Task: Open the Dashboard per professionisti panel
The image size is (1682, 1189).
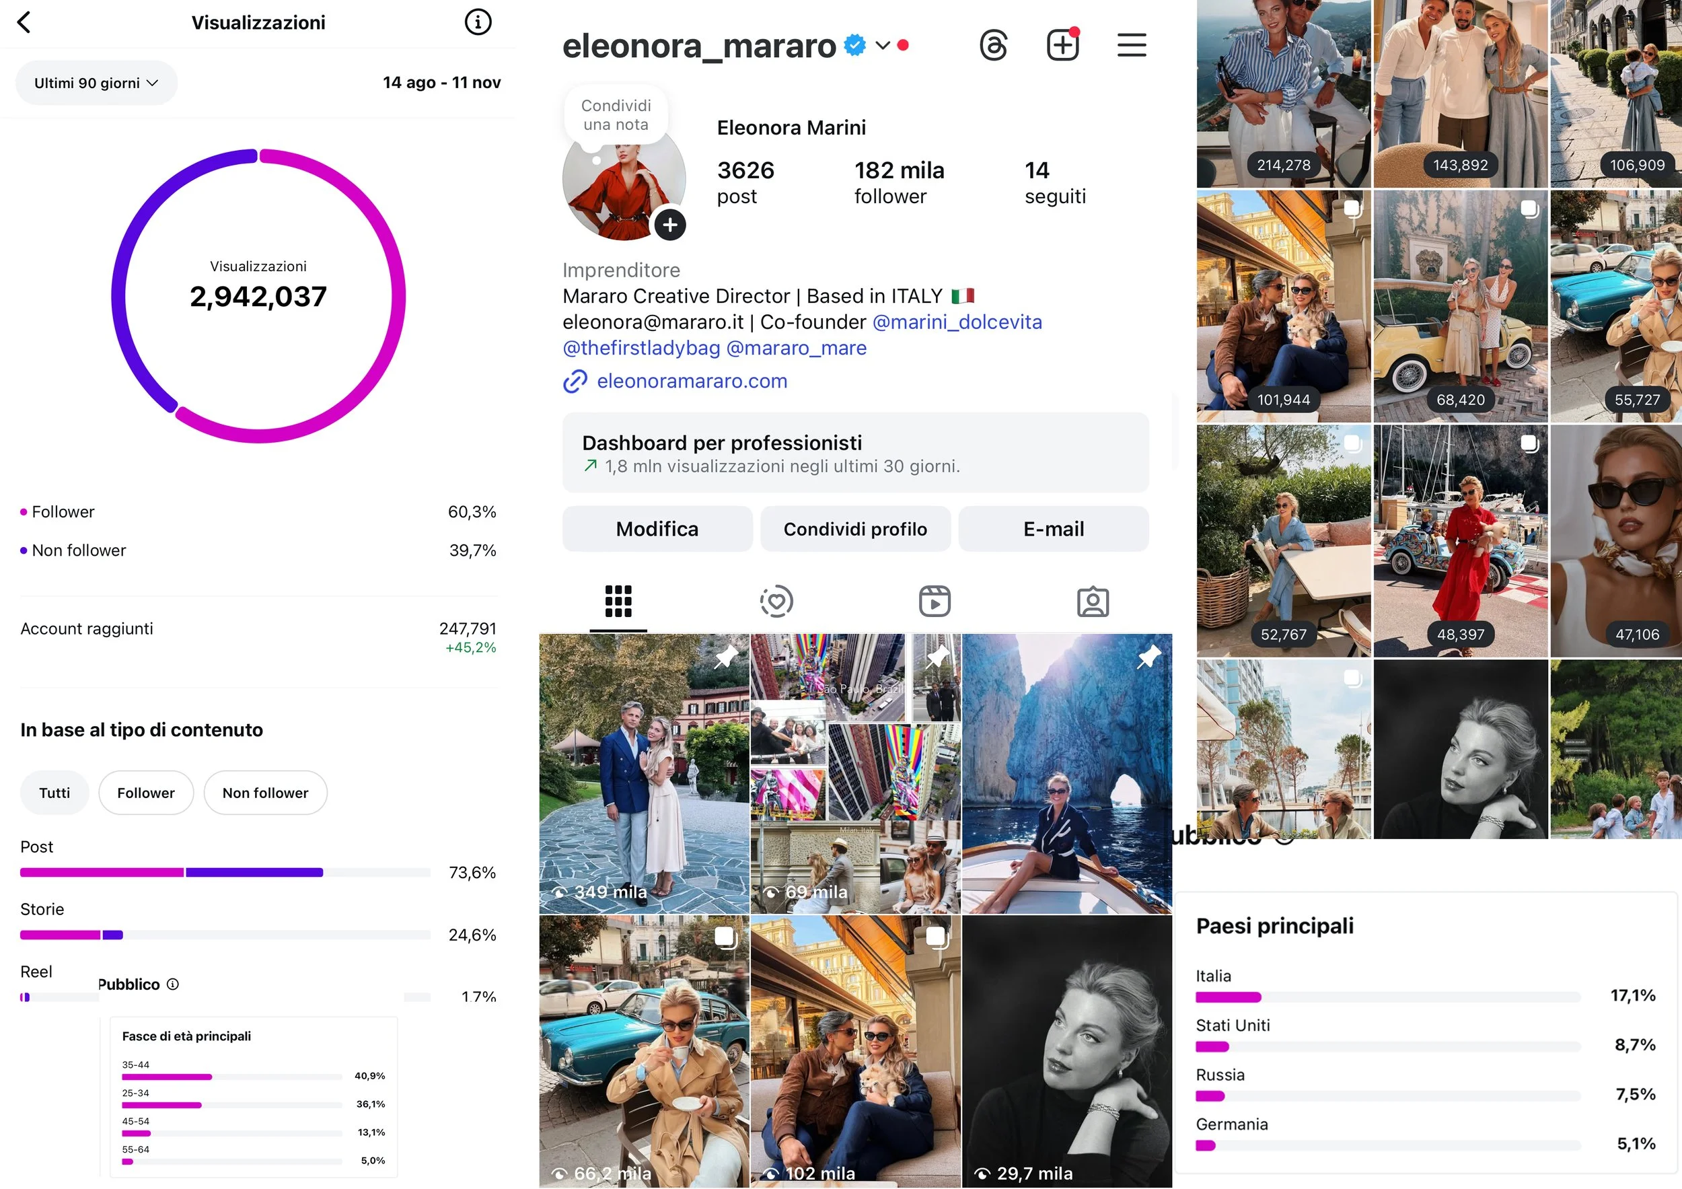Action: (855, 453)
